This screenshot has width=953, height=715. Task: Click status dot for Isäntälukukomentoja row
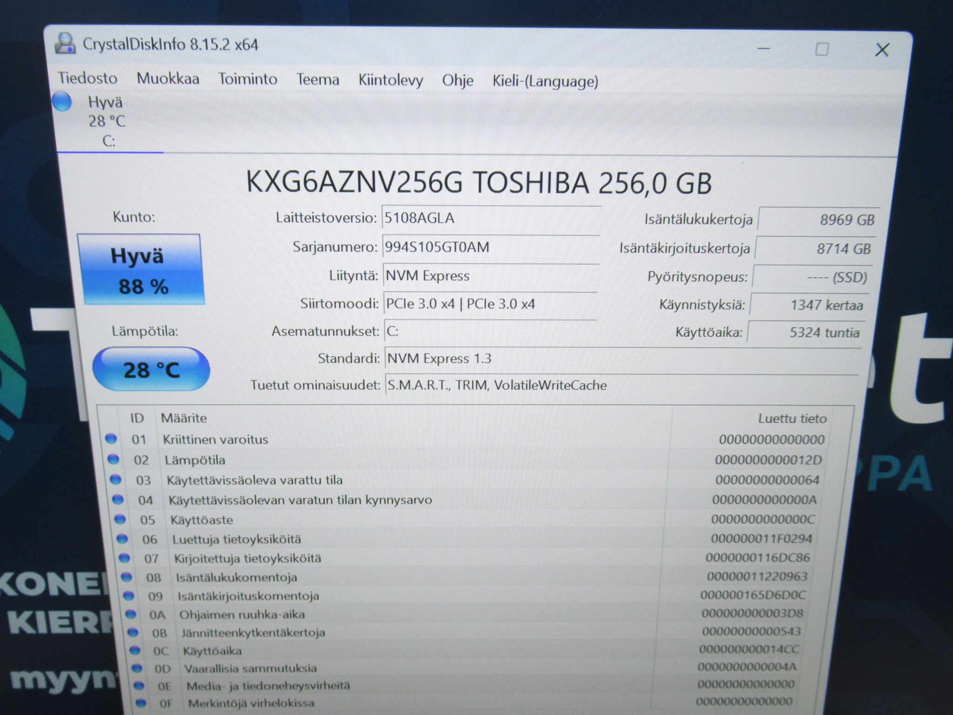tap(126, 577)
